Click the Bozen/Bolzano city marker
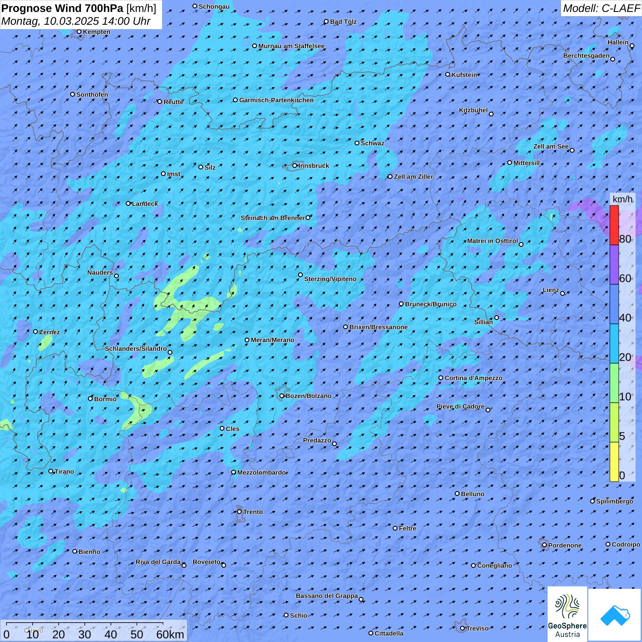The width and height of the screenshot is (642, 642). coord(282,396)
